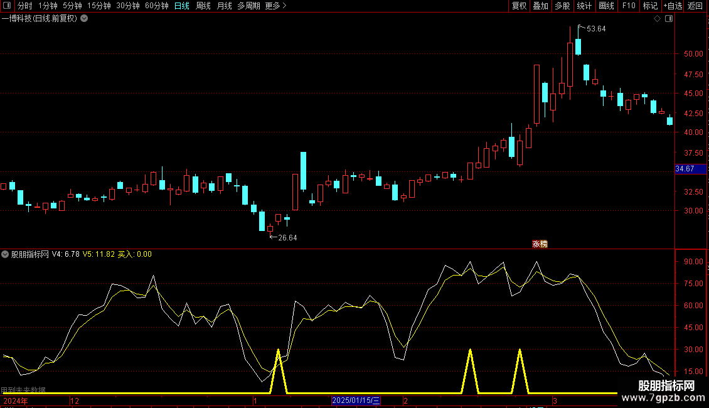
Task: Click the 45.00 price axis label
Action: tap(693, 94)
